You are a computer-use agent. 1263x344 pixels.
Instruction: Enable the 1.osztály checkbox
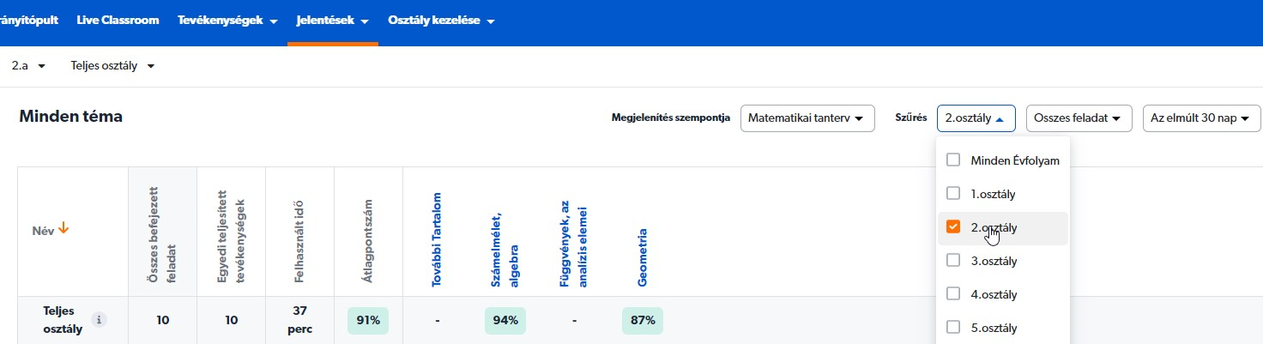(952, 194)
